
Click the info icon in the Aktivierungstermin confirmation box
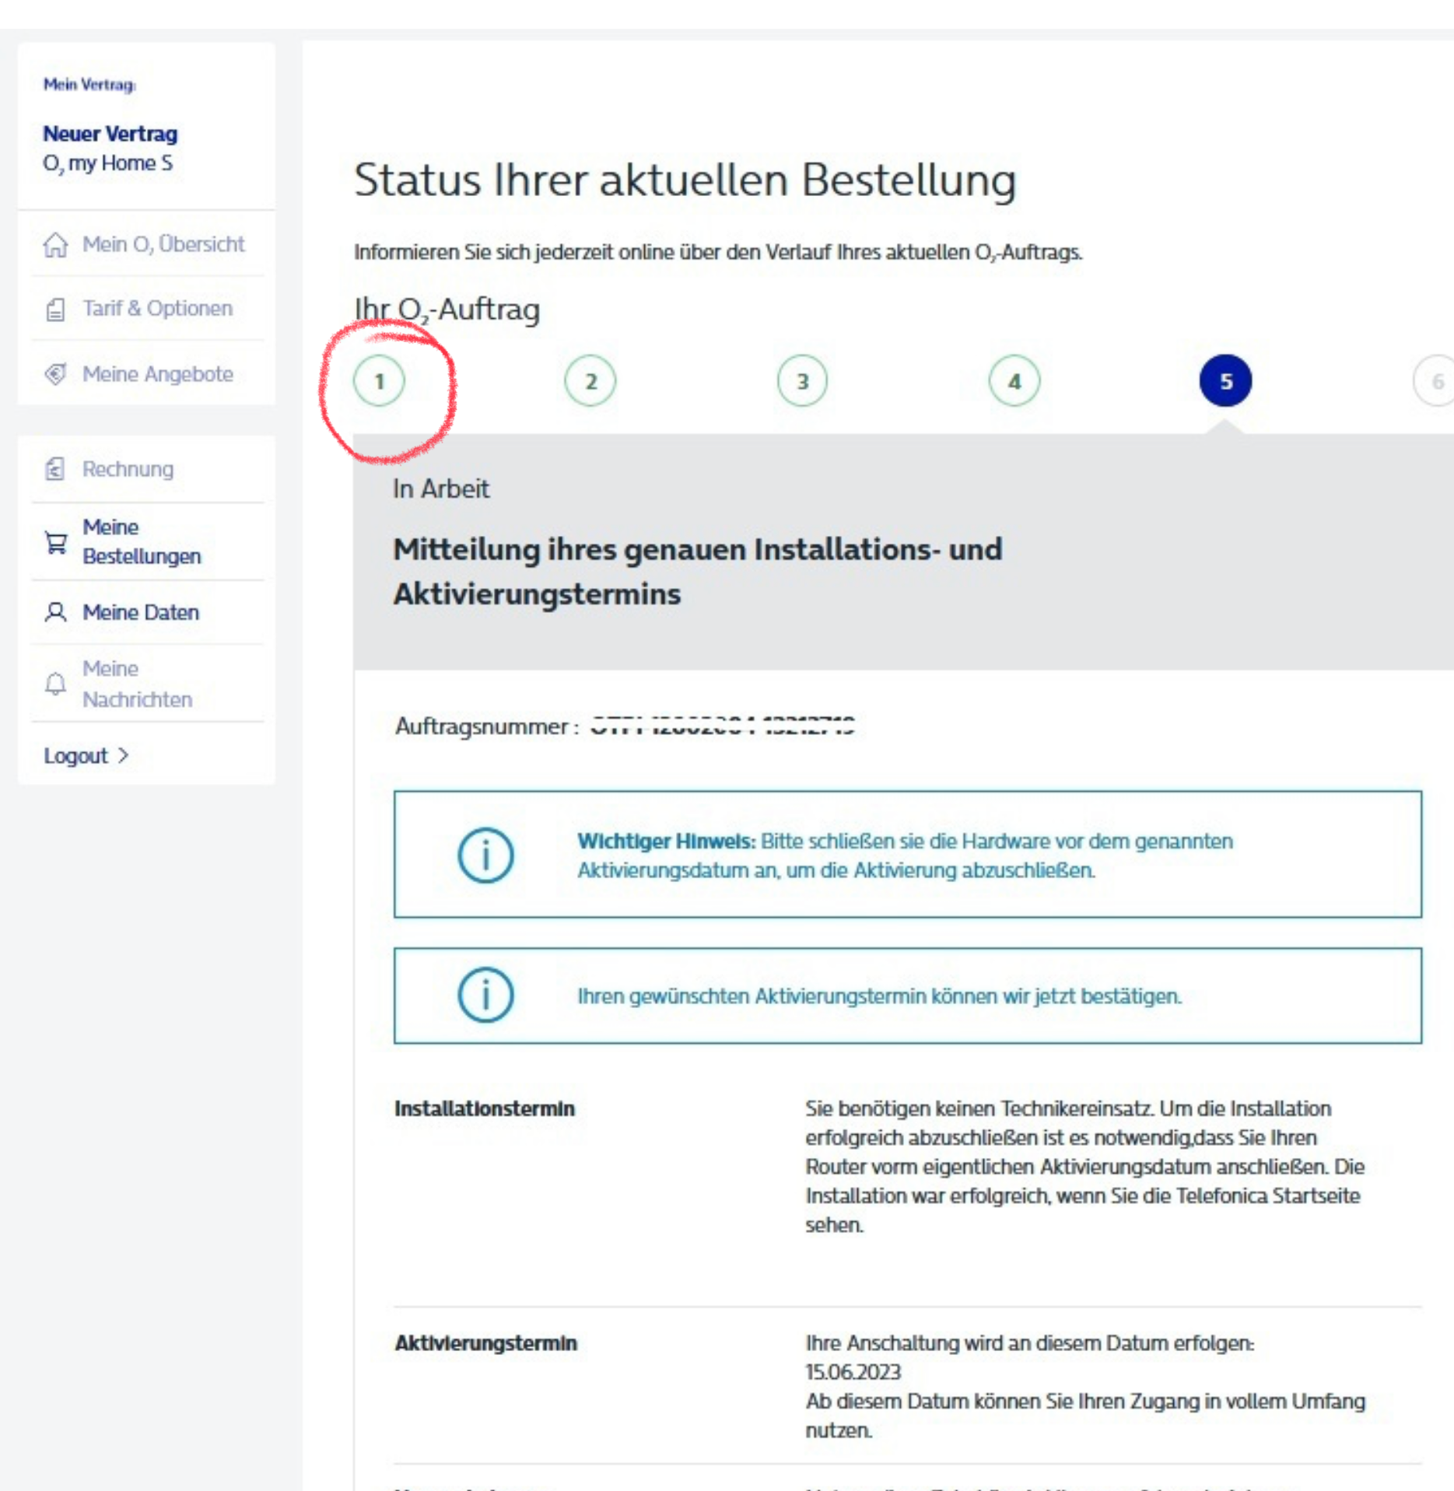(x=485, y=995)
